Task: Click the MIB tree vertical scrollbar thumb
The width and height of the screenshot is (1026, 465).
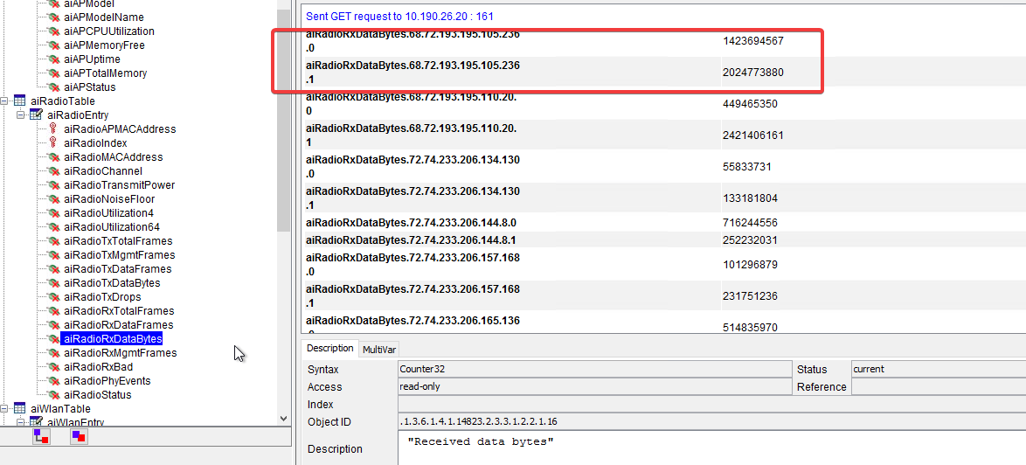Action: point(283,121)
